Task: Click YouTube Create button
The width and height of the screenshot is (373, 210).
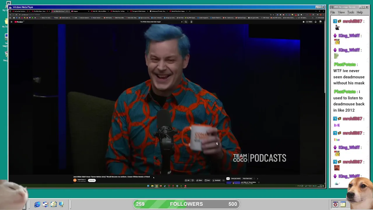Action: tap(309, 22)
